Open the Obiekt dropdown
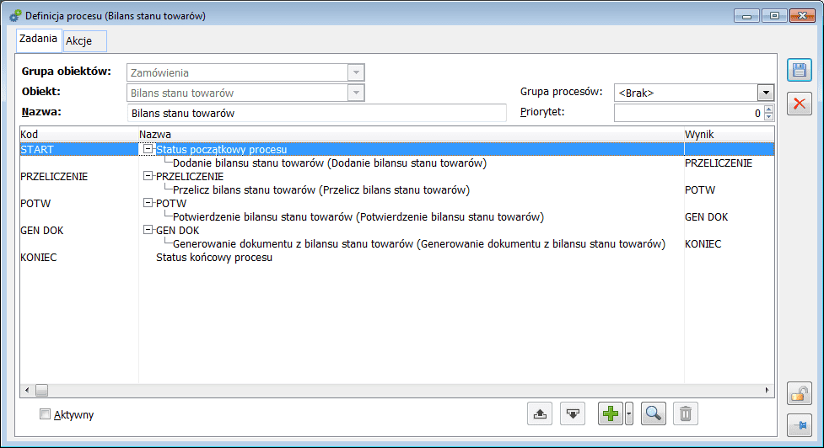 (356, 93)
